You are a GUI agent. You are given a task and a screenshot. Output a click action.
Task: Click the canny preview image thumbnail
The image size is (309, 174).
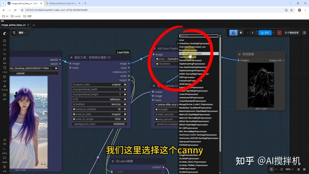pos(261,85)
